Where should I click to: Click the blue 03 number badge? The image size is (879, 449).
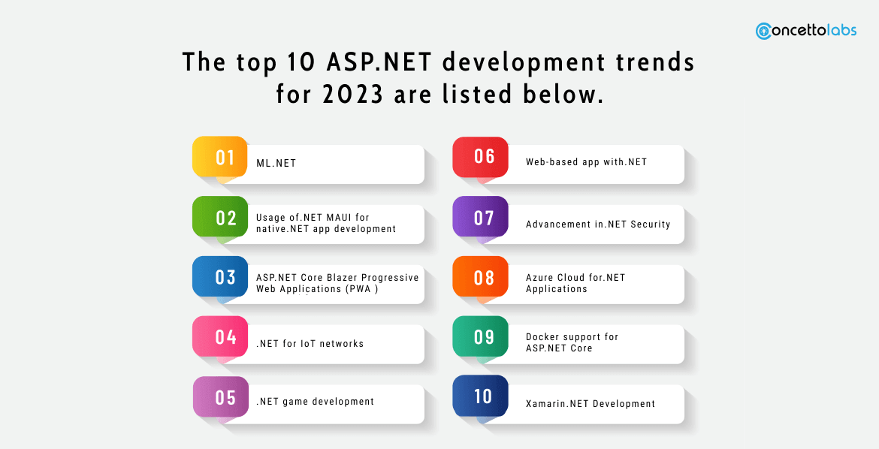tap(220, 277)
